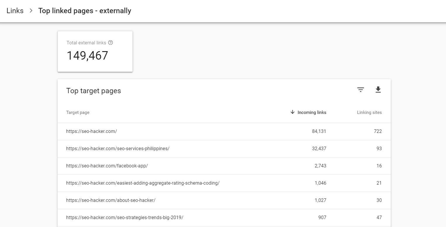Click the 84,131 incoming links value
Screen dimensions: 446x227
coord(319,131)
